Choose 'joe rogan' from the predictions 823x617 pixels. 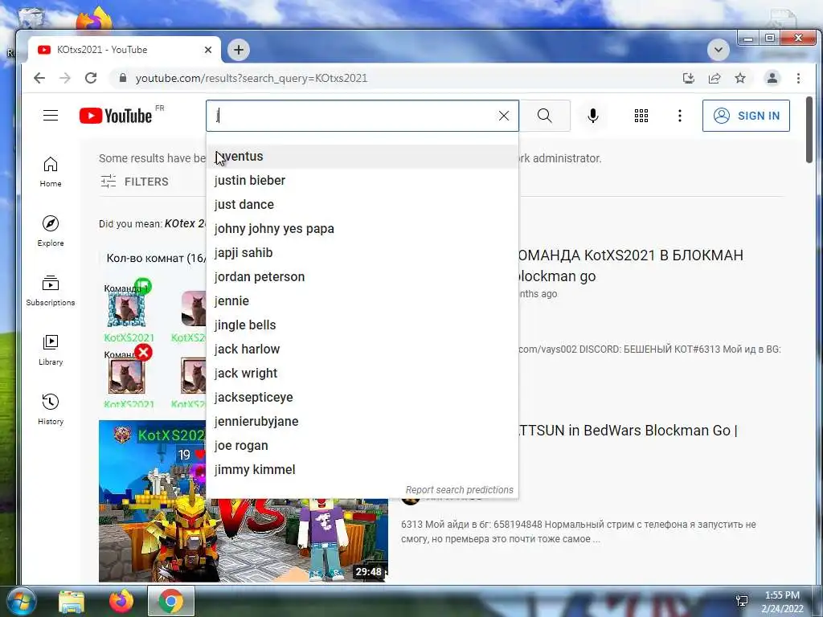point(362,446)
